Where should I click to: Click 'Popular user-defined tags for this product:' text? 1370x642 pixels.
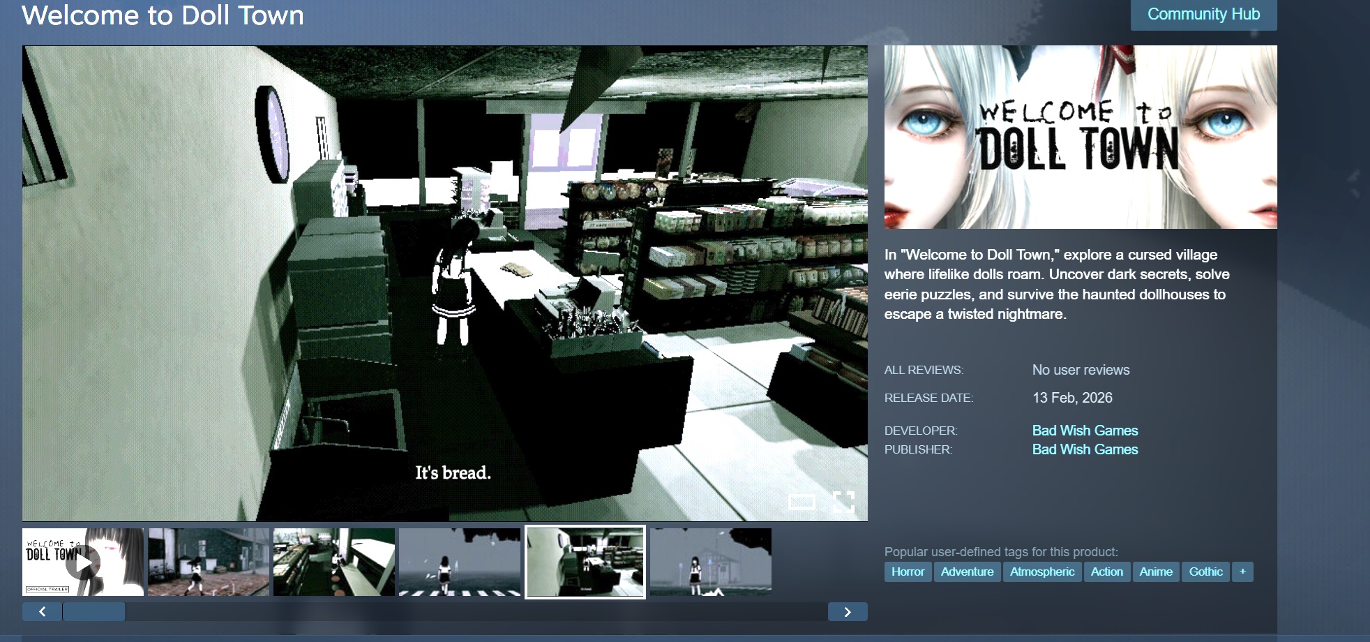pos(1001,552)
